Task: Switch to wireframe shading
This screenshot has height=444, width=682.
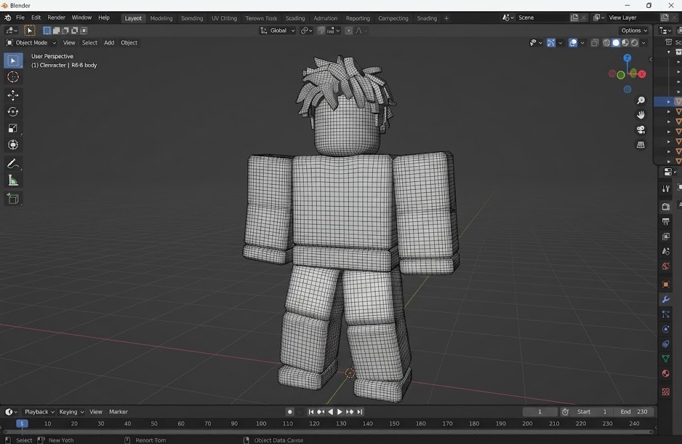Action: click(606, 43)
